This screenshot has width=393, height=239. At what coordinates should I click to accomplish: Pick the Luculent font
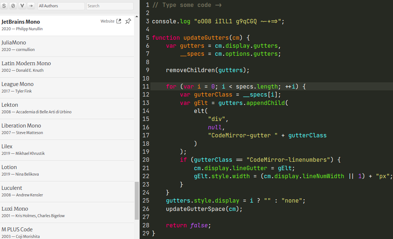67,192
